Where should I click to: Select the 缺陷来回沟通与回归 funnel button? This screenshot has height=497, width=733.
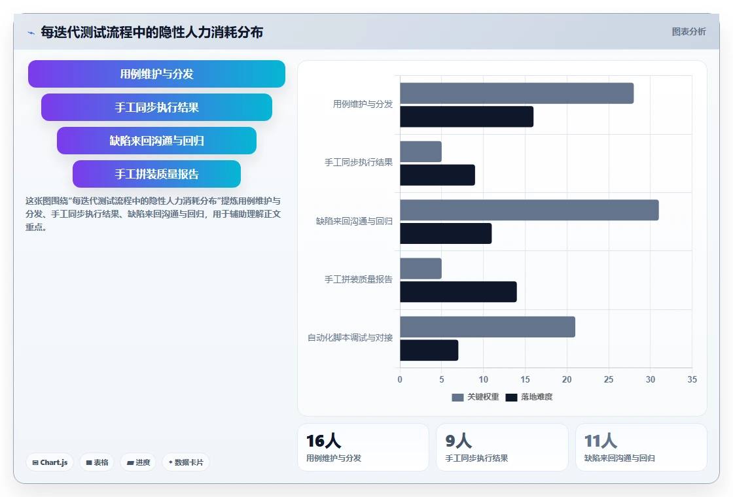click(156, 141)
